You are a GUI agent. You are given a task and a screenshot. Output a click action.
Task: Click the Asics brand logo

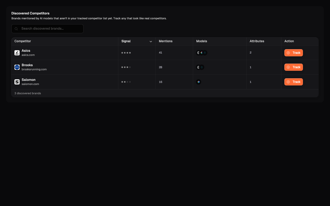[17, 53]
